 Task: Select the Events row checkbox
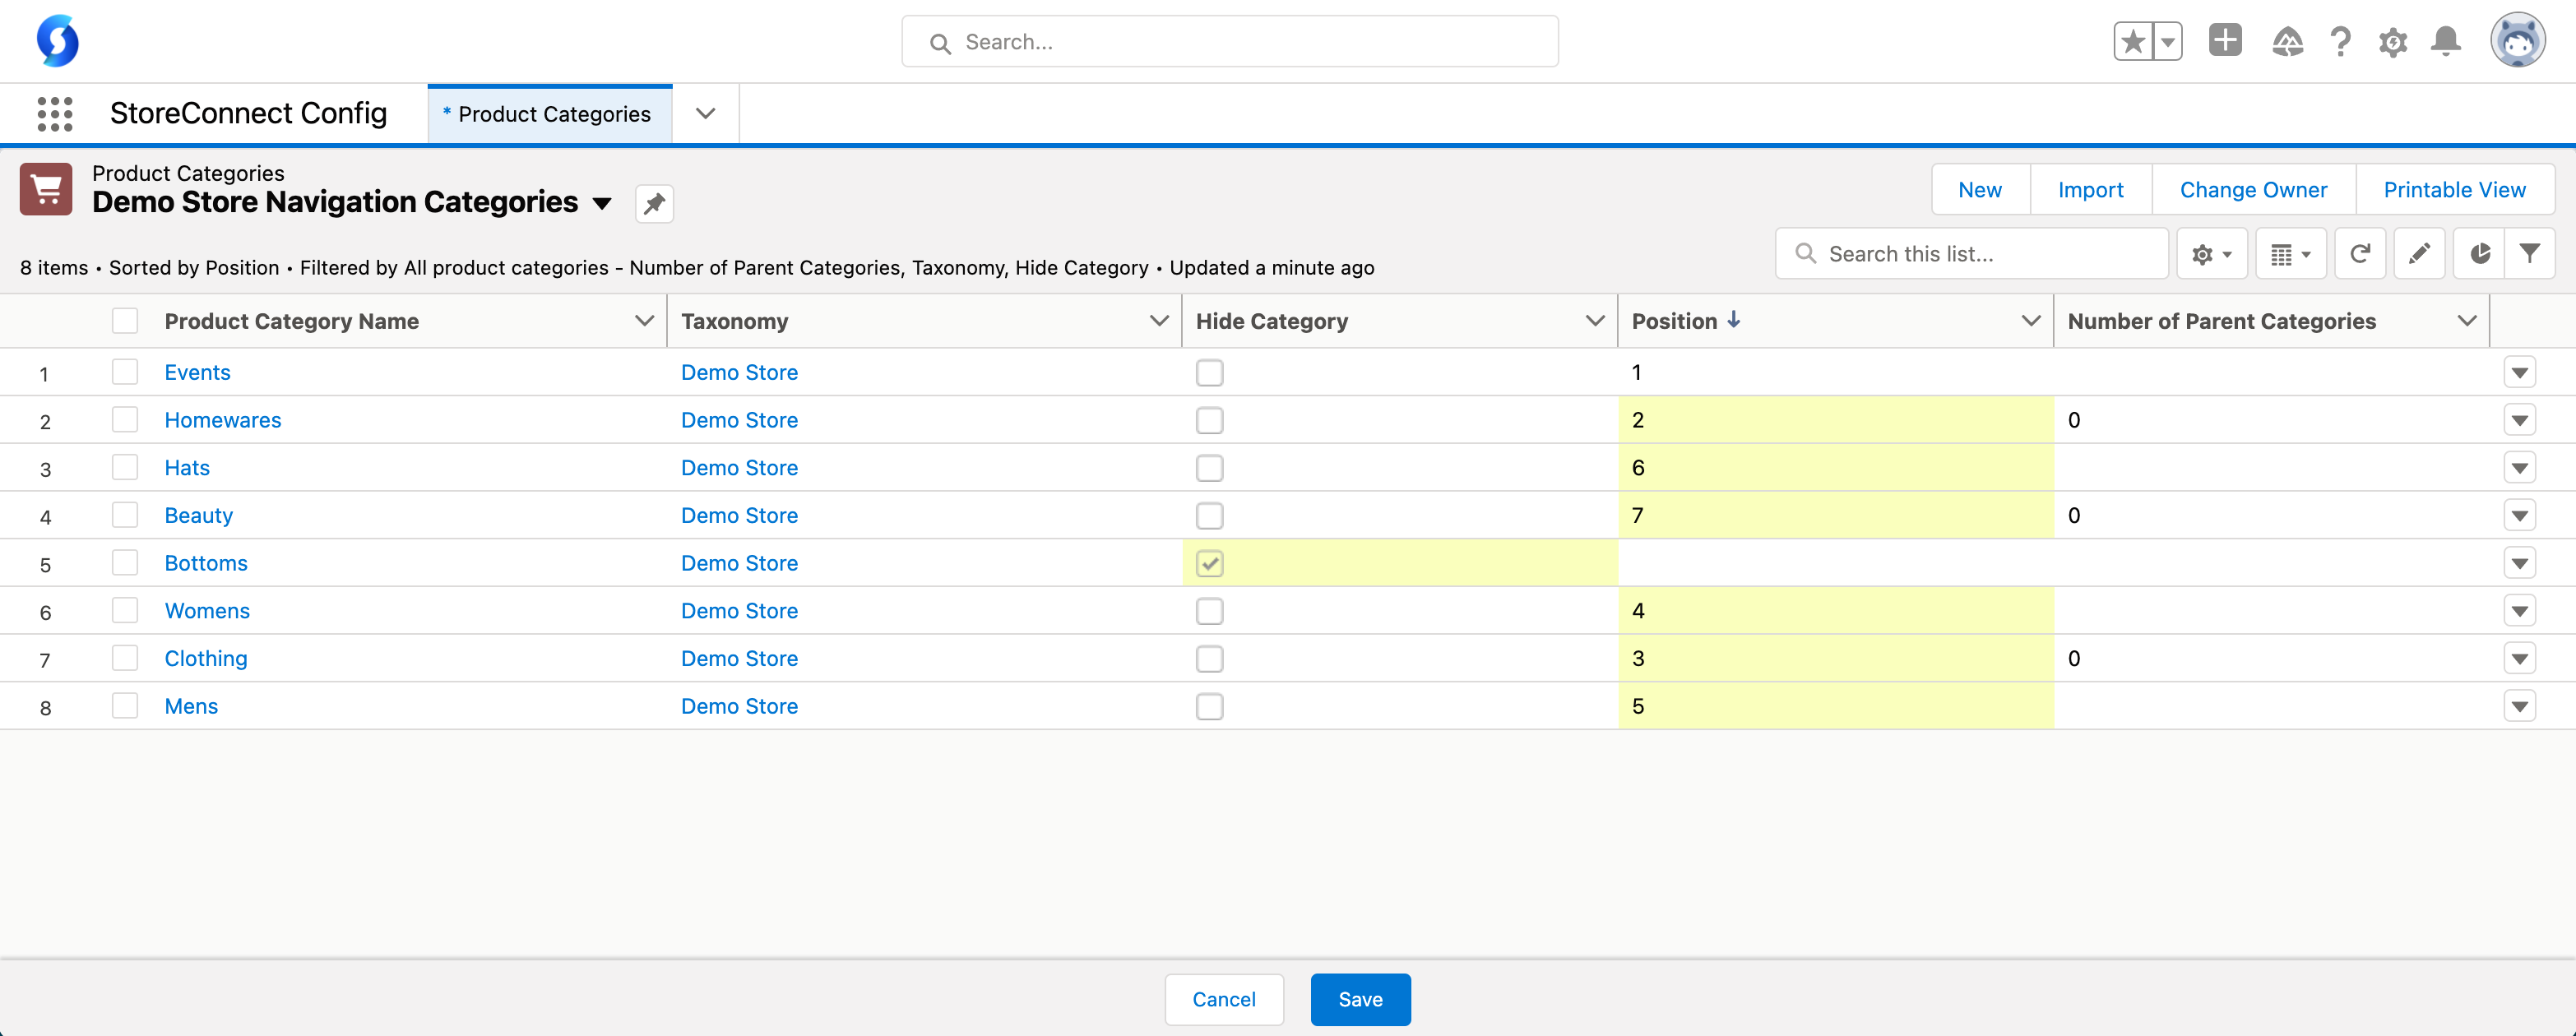[125, 372]
